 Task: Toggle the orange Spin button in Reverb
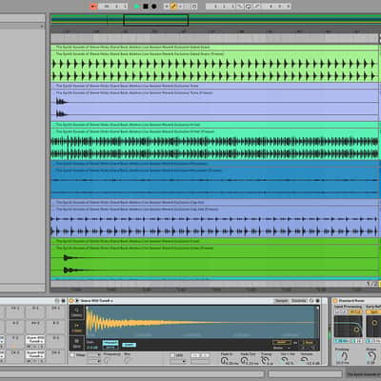click(374, 311)
